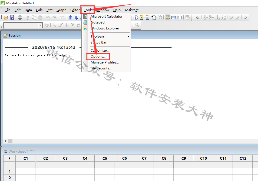Viewport: 258px width, 181px height.
Task: Open the File menu
Action: point(8,10)
